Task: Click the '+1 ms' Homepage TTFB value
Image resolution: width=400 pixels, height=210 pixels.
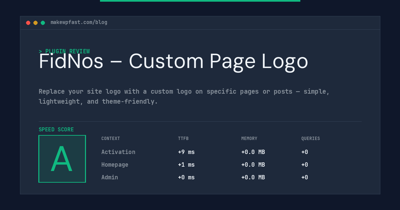Action: [x=186, y=165]
